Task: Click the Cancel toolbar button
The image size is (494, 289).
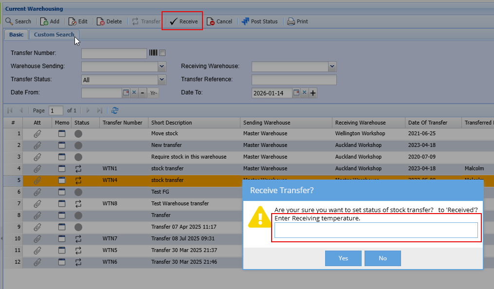Action: (x=220, y=21)
